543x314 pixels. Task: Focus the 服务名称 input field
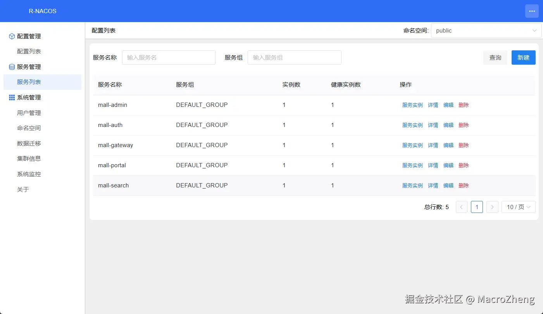point(169,58)
